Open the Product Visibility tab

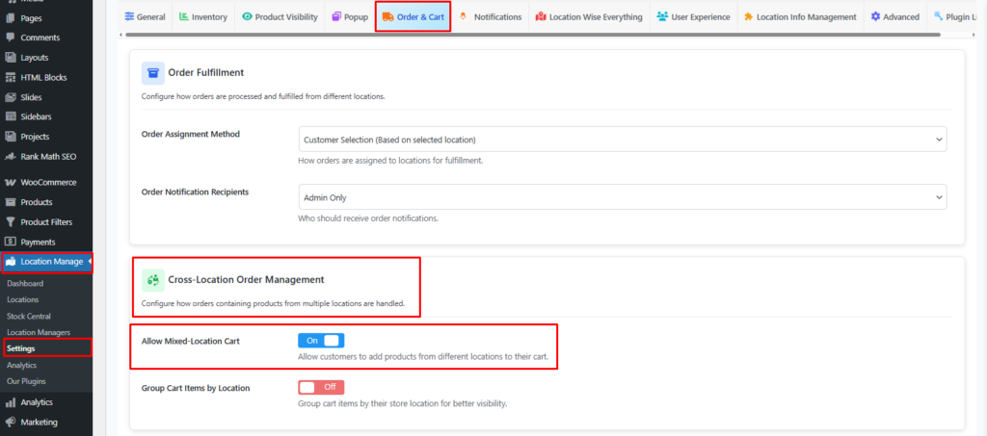tap(280, 17)
